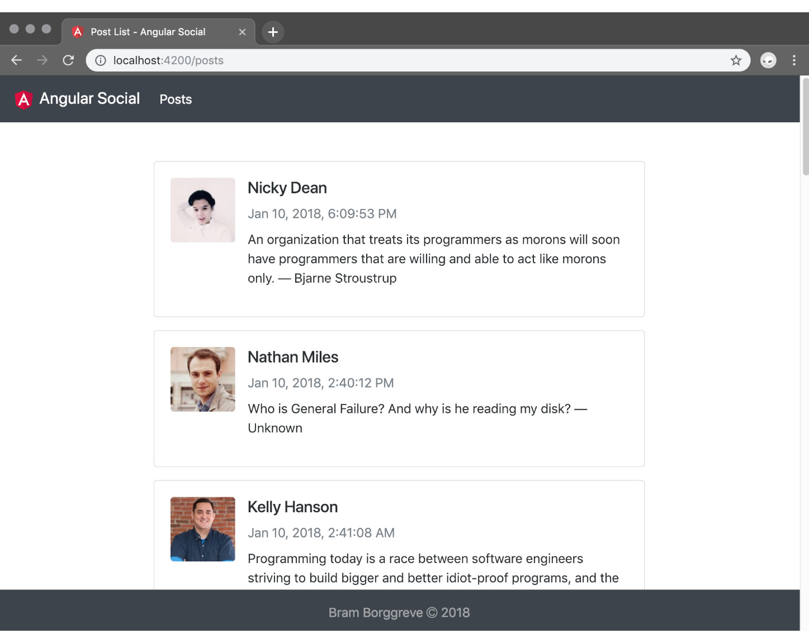Open Nicky Dean's name heading
809x643 pixels.
(287, 188)
